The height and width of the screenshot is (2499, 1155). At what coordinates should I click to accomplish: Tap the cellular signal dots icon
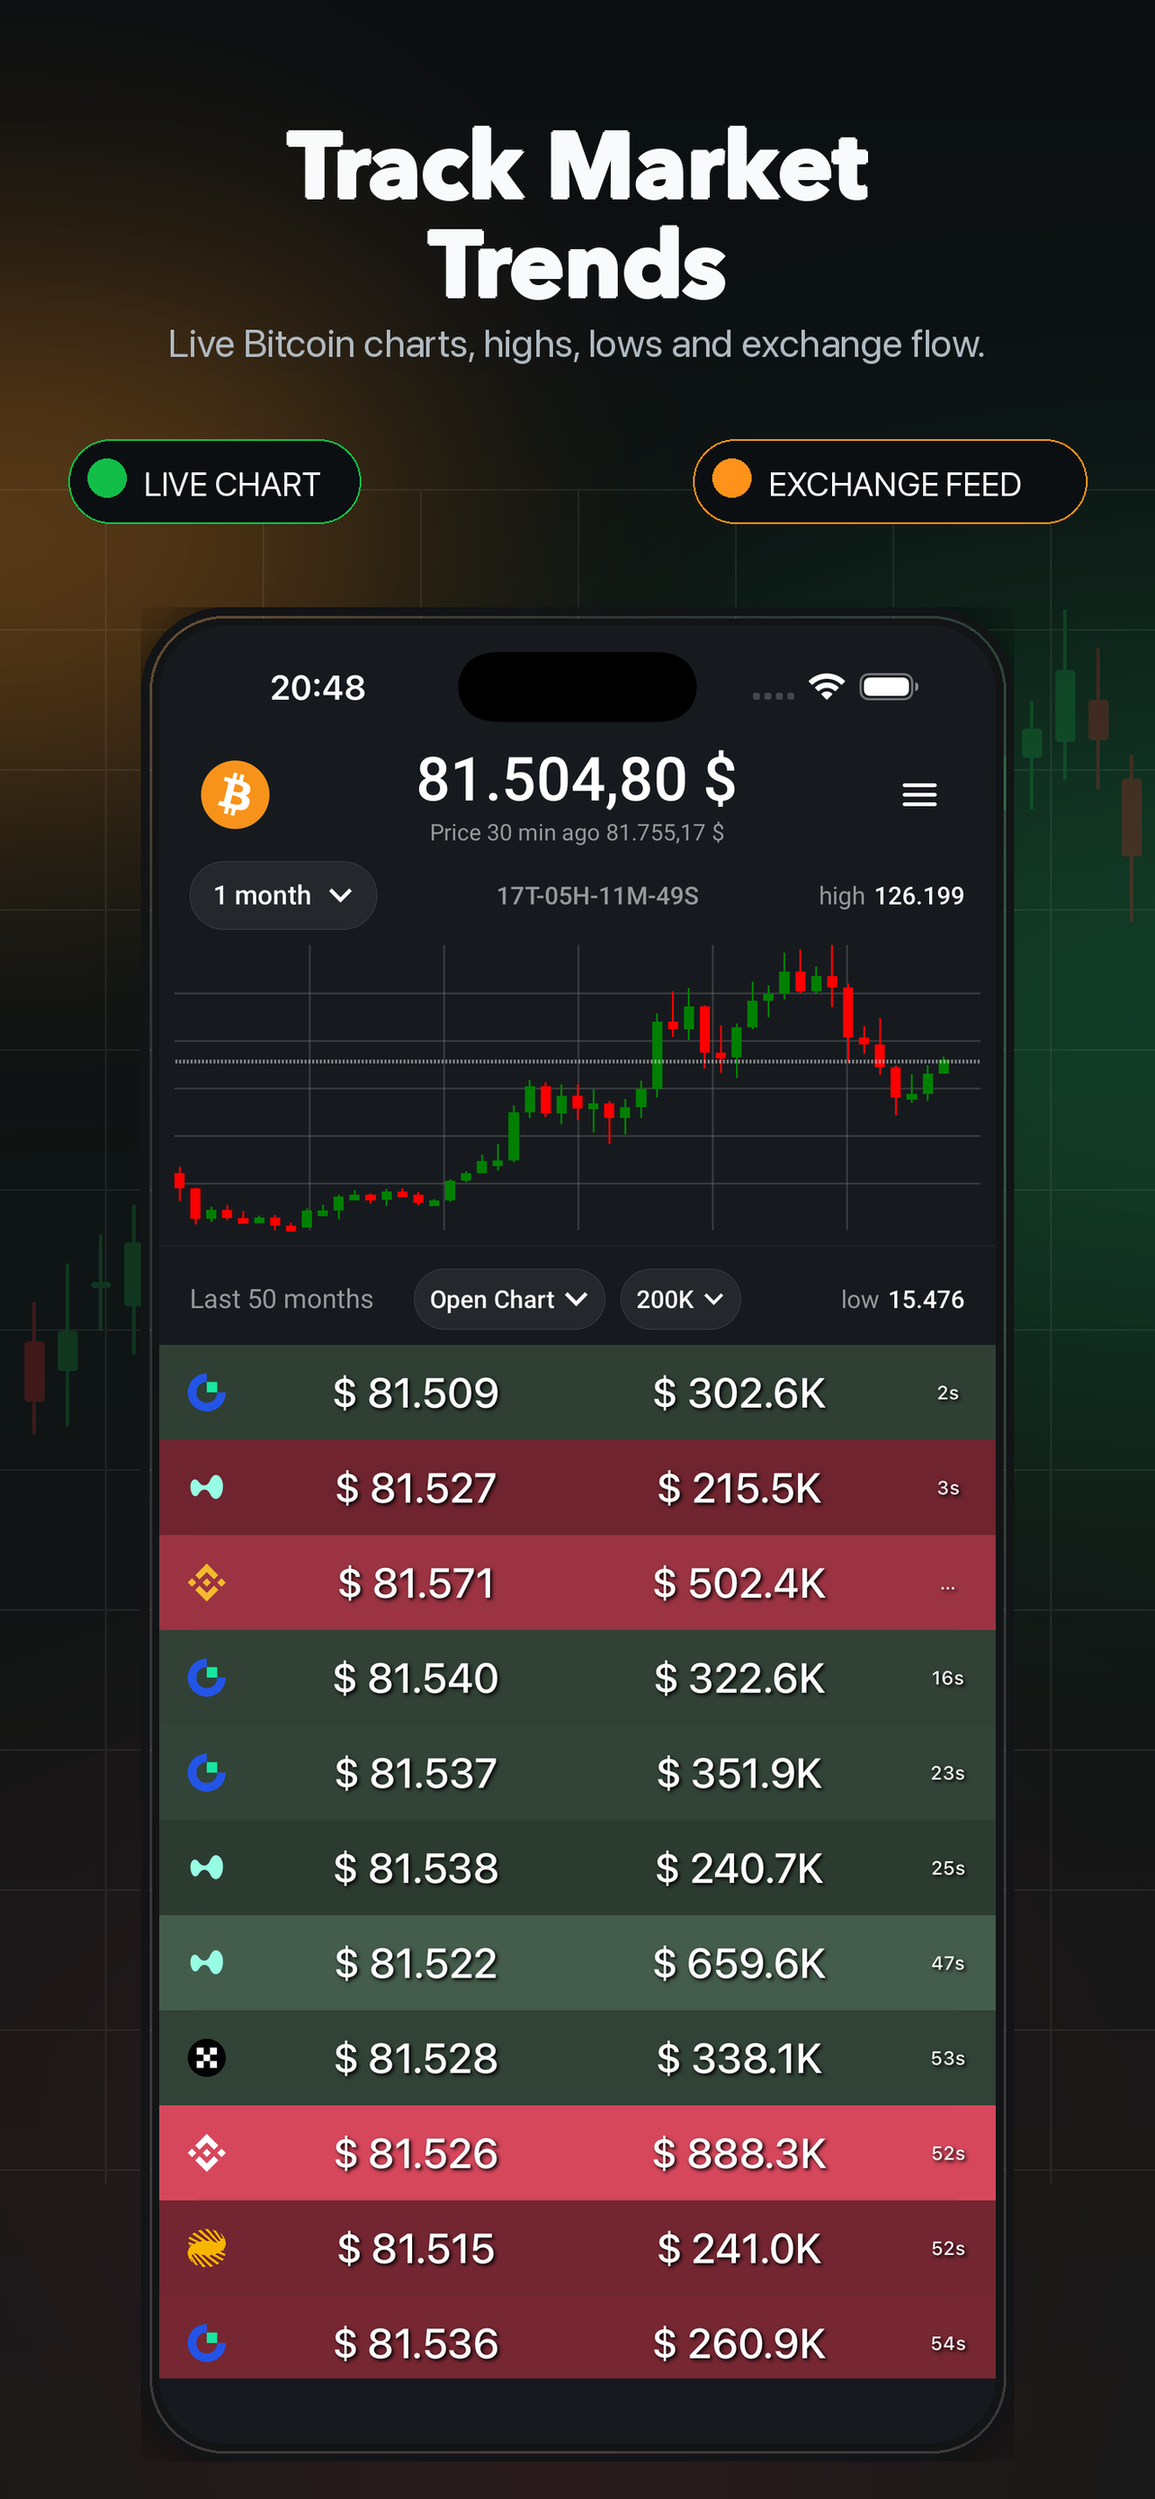[x=773, y=695]
